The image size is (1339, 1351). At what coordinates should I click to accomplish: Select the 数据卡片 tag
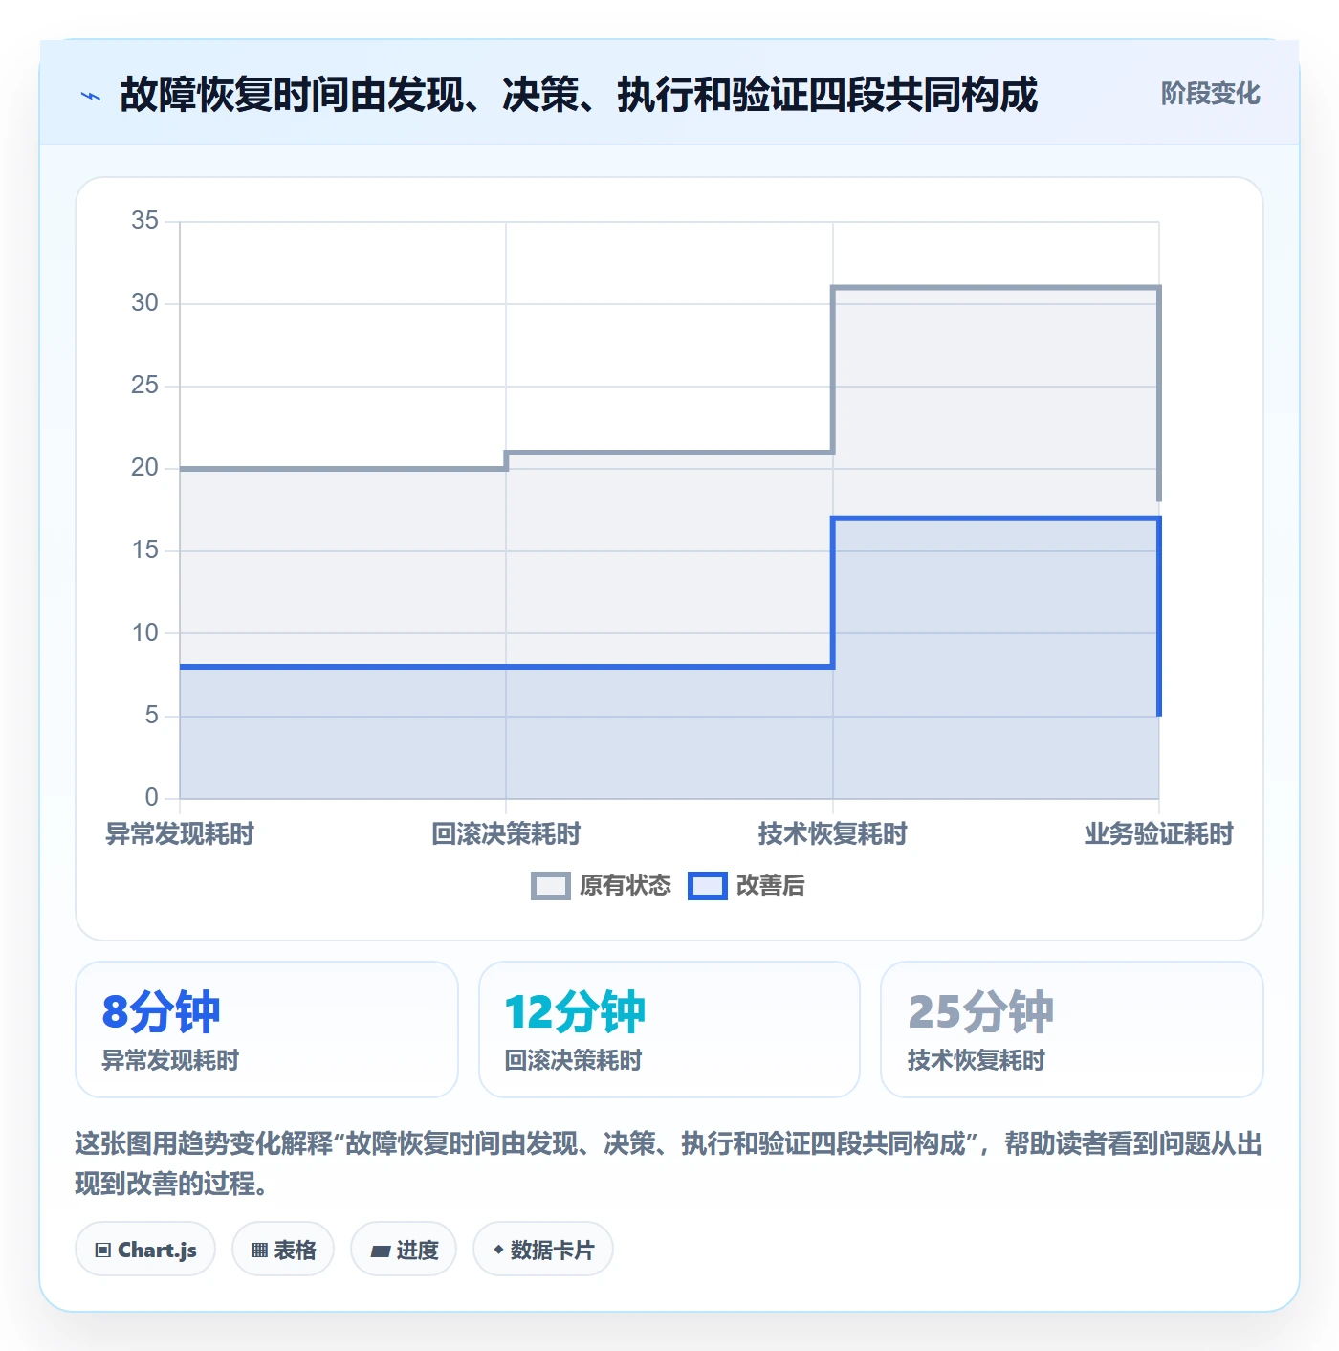click(x=543, y=1249)
